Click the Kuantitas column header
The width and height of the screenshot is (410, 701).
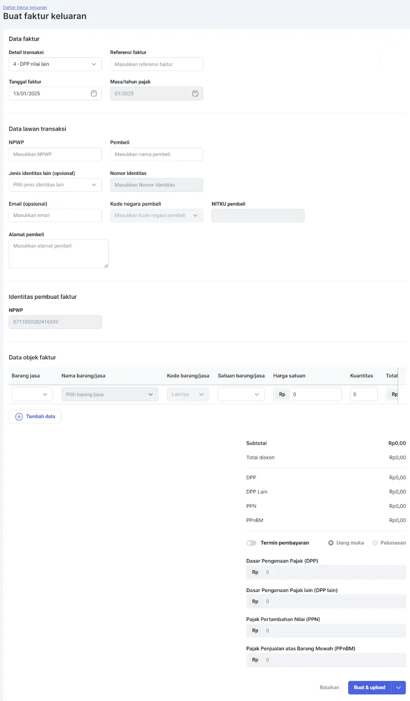[362, 376]
